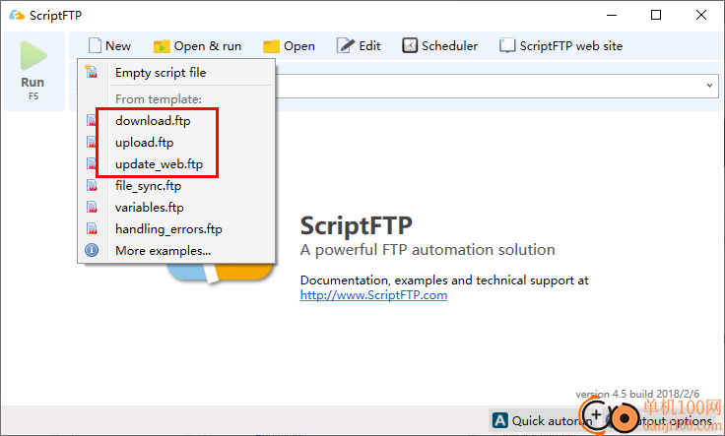Click the file icon beside file_sync.ftp

click(x=92, y=186)
